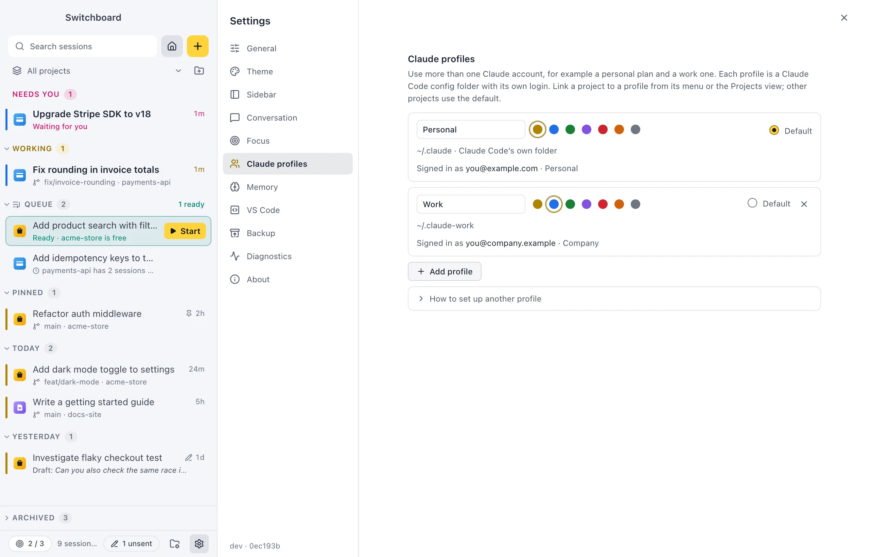Click the queue list icon

[16, 204]
